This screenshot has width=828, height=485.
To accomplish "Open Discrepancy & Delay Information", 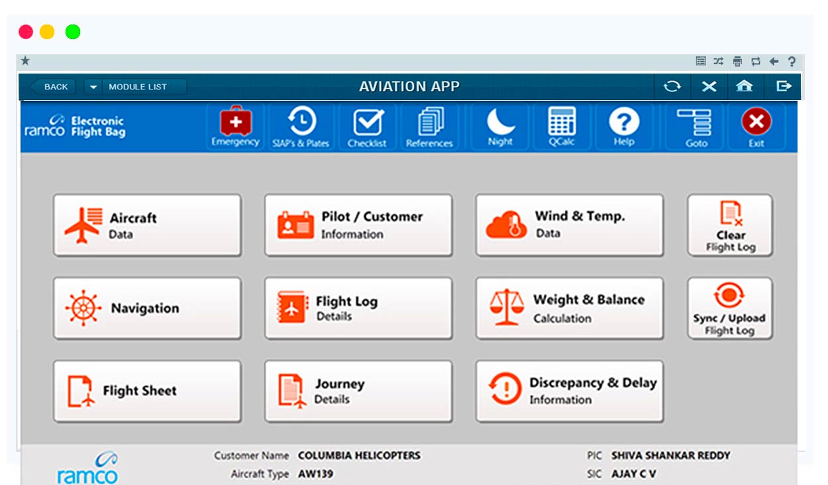I will [569, 391].
